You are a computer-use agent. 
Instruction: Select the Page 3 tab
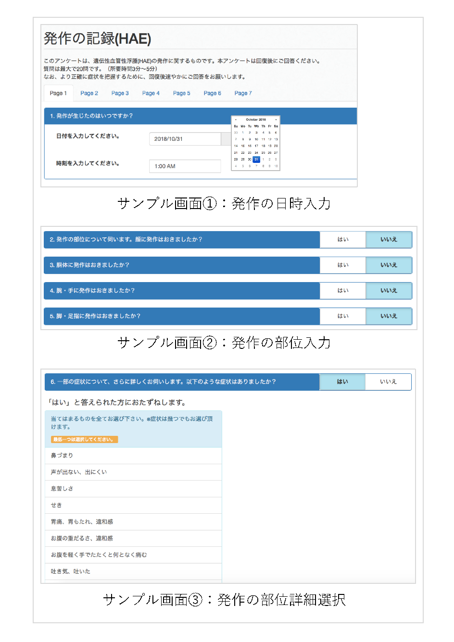point(120,93)
